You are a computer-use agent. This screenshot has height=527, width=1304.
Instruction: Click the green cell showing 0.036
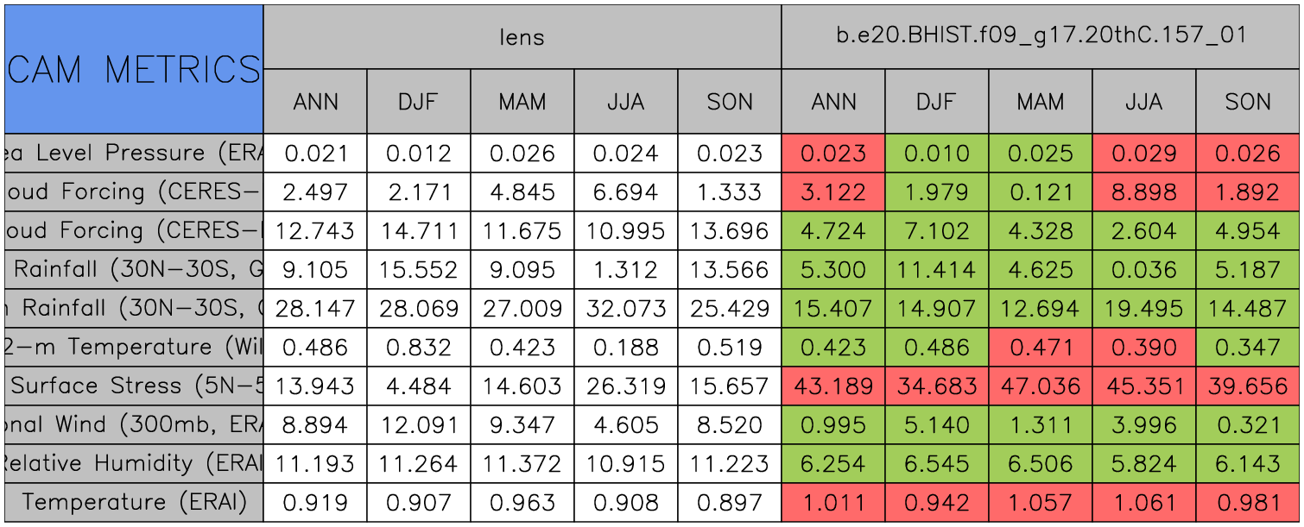(x=1144, y=270)
